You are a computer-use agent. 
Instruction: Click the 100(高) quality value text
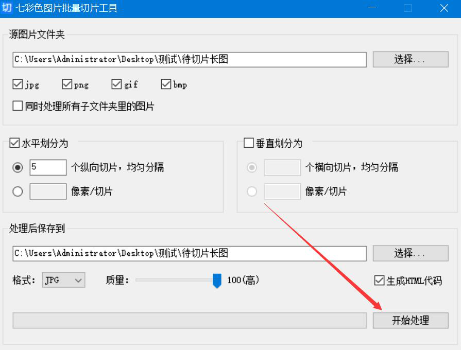click(243, 280)
